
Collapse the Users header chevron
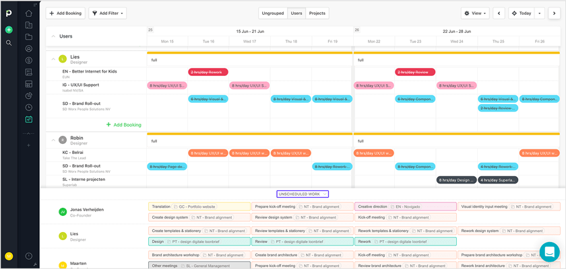tap(53, 36)
